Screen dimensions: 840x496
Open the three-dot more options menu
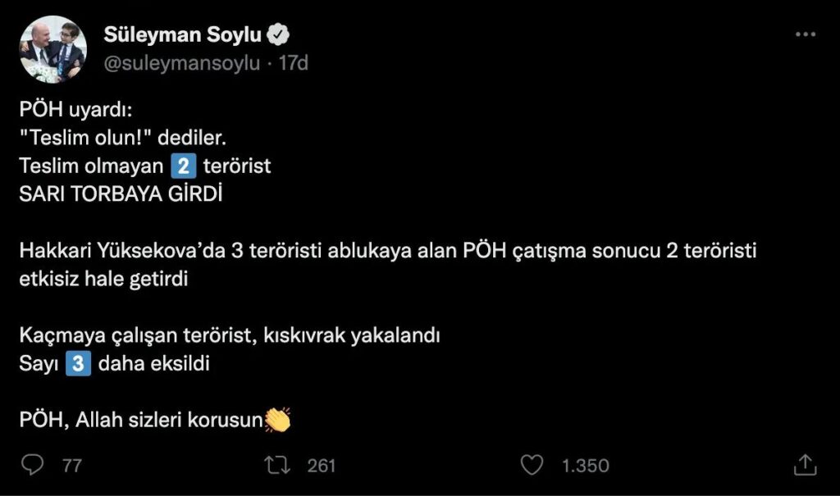pyautogui.click(x=806, y=34)
